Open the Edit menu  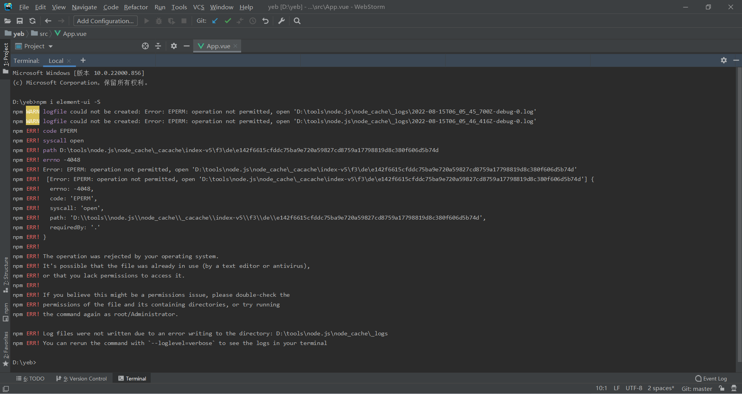coord(40,7)
